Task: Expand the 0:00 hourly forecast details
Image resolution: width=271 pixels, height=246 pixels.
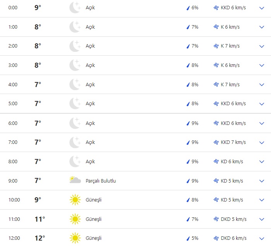Action: click(x=261, y=8)
